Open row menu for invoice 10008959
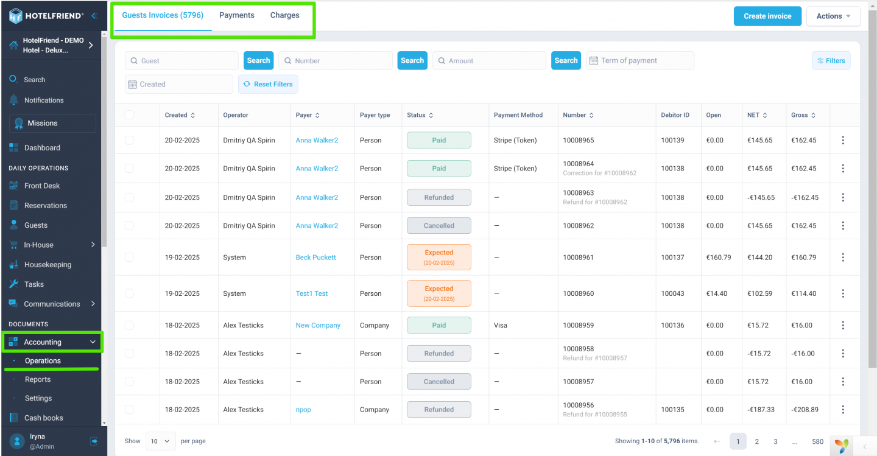 (x=843, y=326)
